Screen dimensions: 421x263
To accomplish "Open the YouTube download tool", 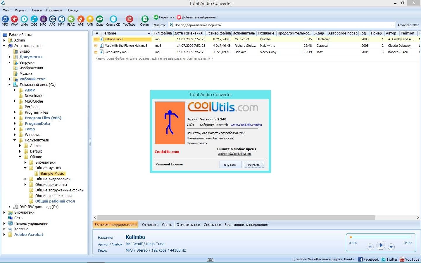I will pyautogui.click(x=129, y=20).
